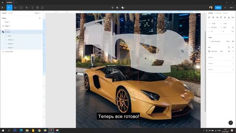
Task: Toggle layer visibility eye in Layer section
Action: [x=233, y=41]
